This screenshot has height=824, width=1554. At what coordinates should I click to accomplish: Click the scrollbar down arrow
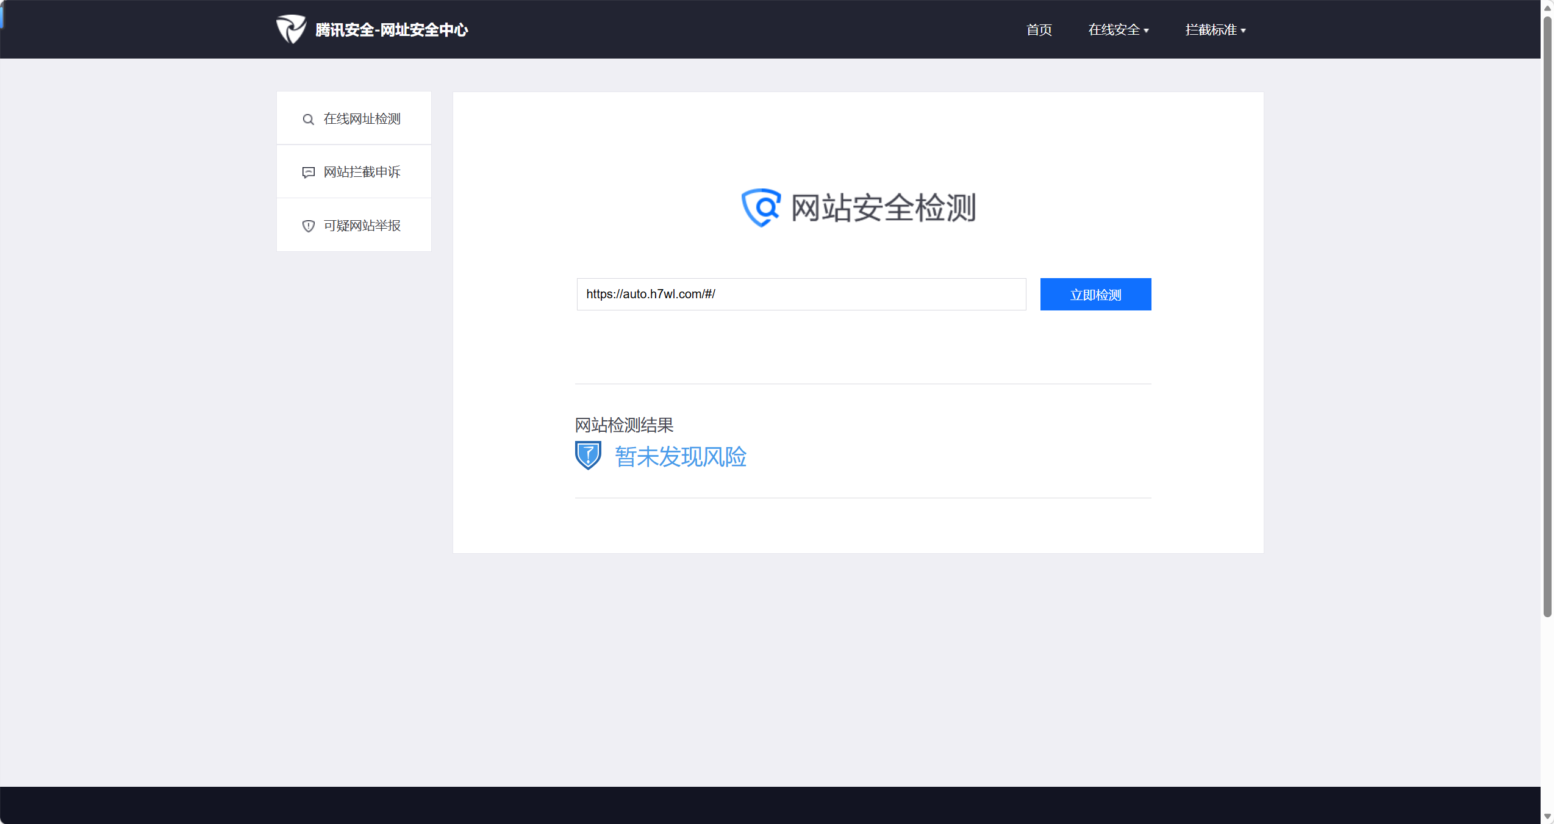(1547, 817)
